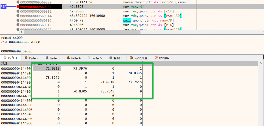Viewport: 264px width, 126px height.
Task: Toggle breakpoint bullet next to 56031F
Action: [18, 25]
